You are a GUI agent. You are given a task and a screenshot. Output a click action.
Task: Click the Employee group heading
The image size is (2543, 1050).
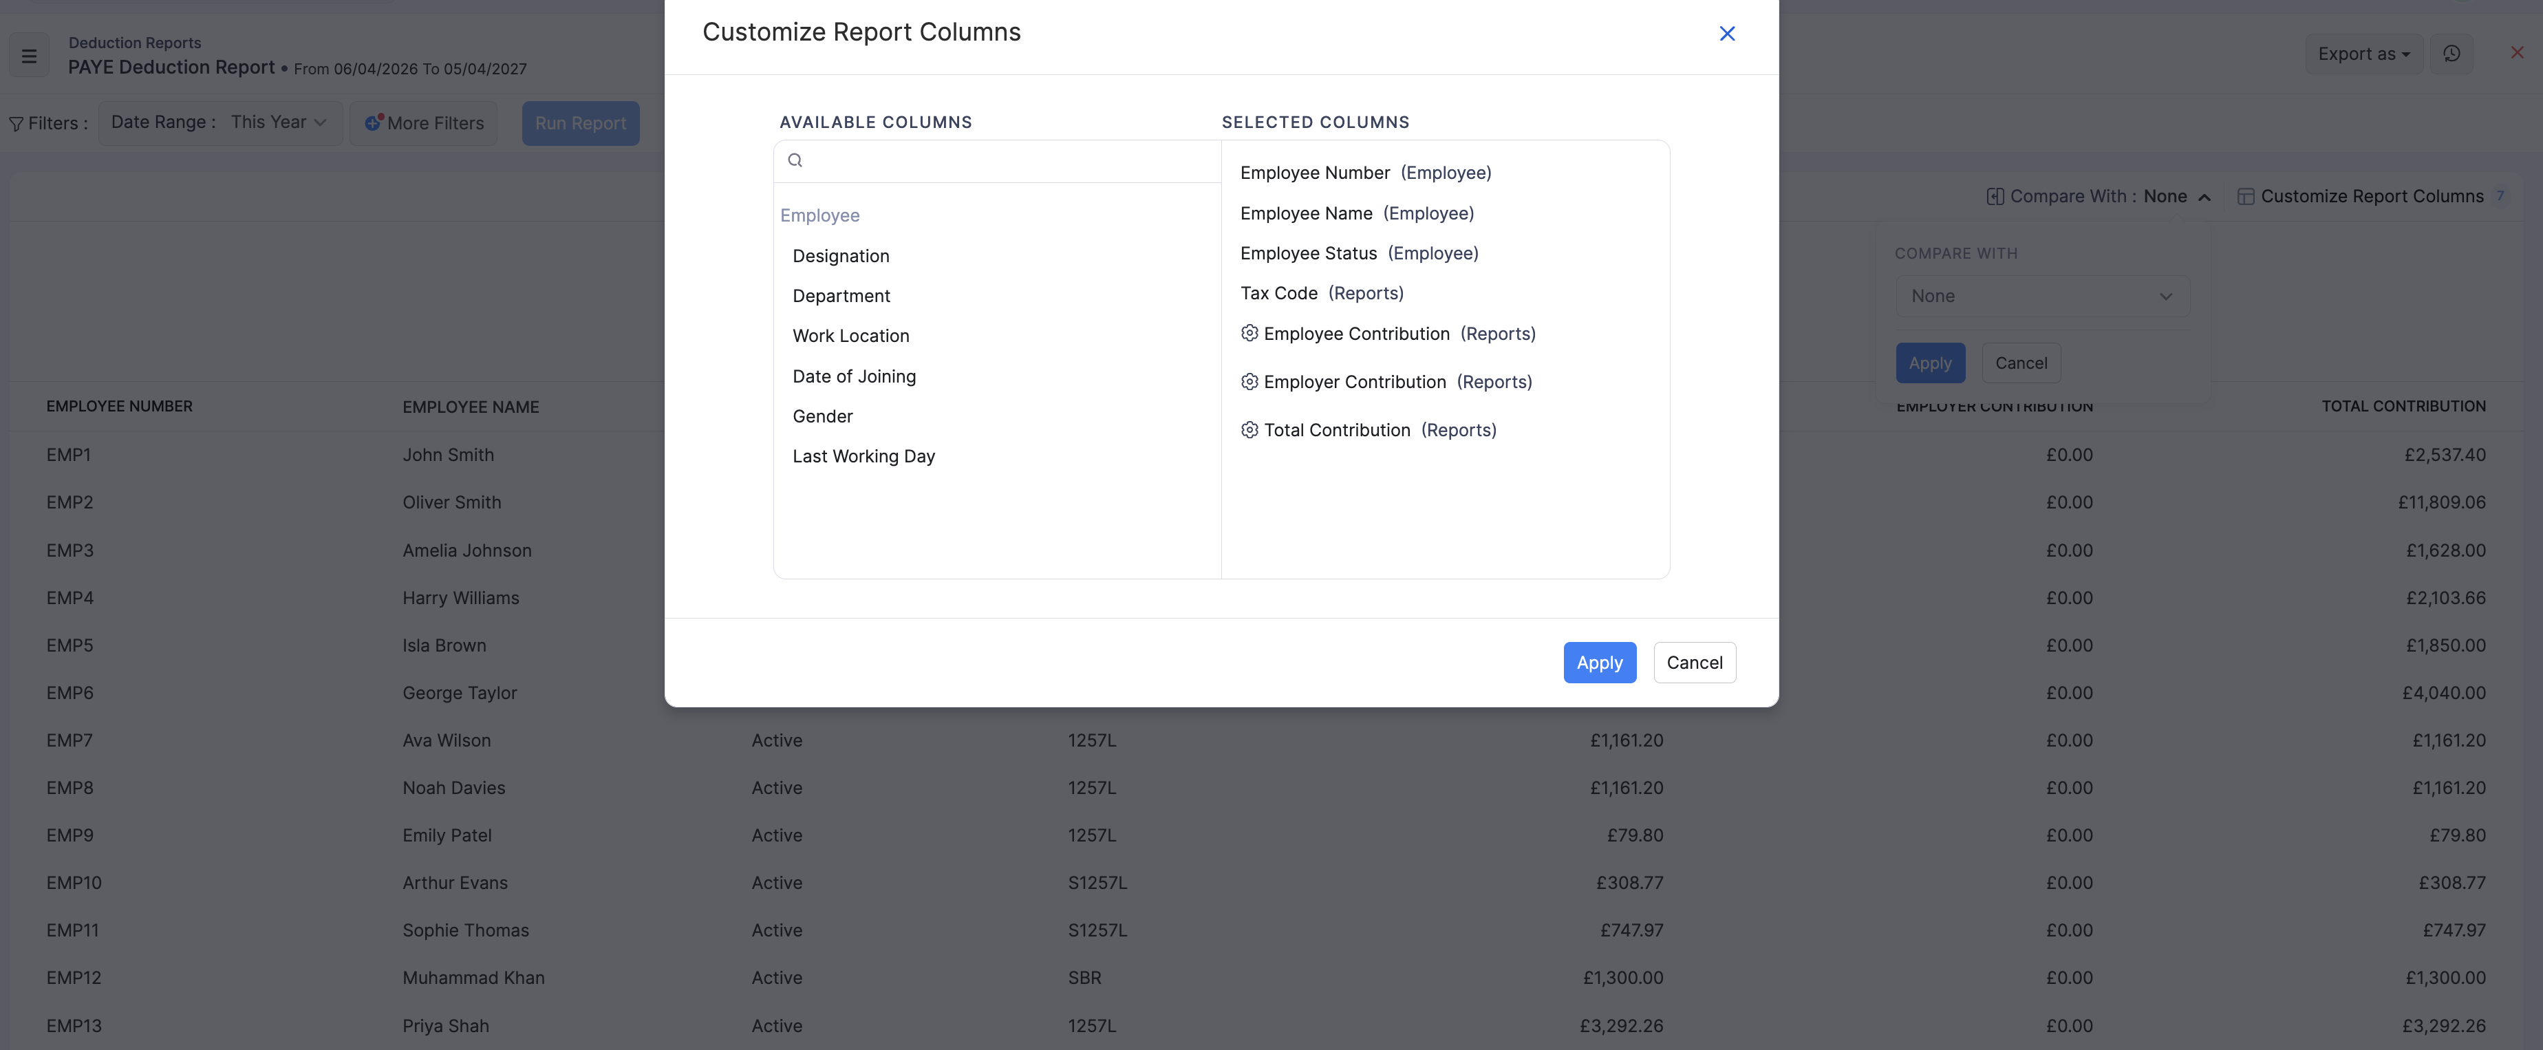click(x=819, y=215)
